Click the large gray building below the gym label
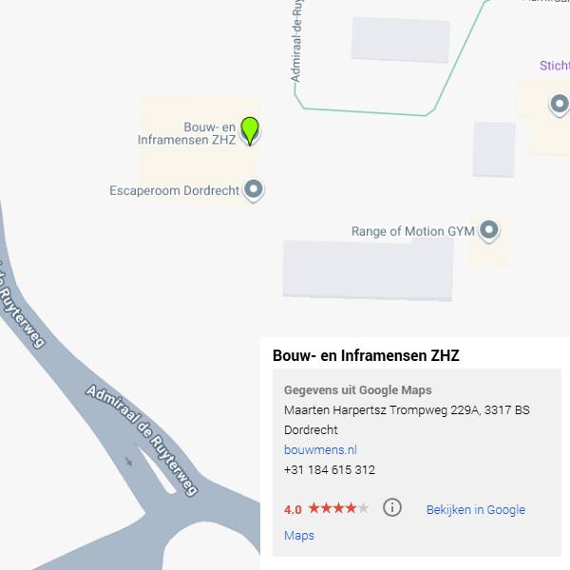The image size is (570, 570). (x=368, y=270)
